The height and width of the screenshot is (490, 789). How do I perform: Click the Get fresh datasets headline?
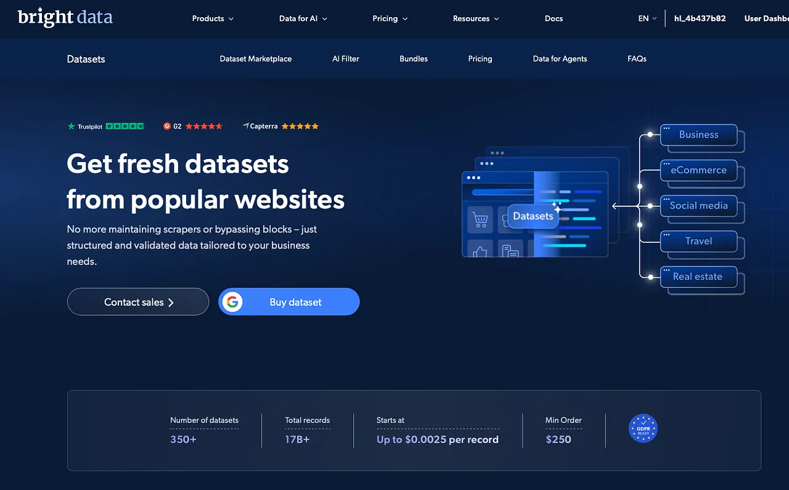coord(205,182)
